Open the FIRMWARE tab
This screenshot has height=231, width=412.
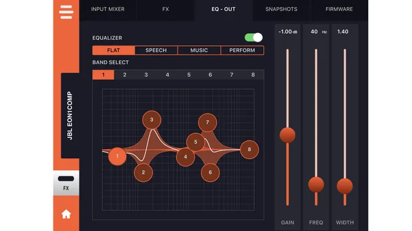point(339,9)
